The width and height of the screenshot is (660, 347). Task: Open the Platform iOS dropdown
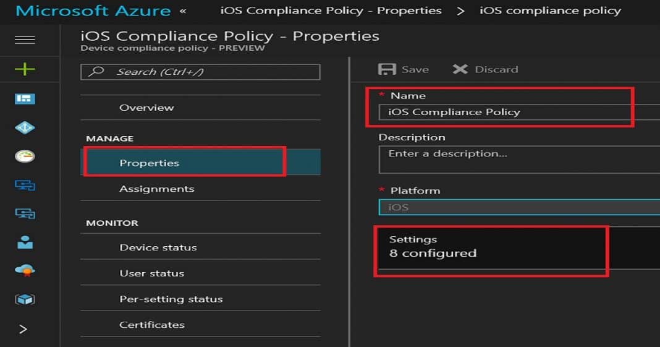tap(519, 207)
